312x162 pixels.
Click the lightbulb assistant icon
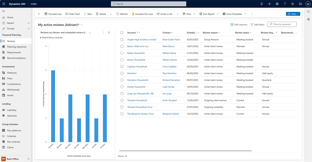click(261, 4)
